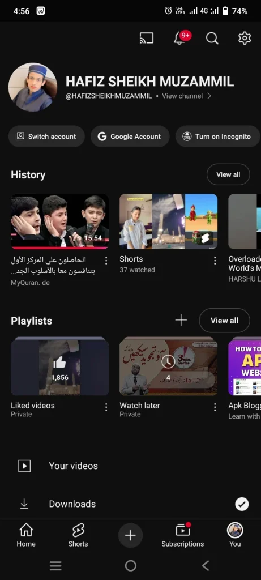The width and height of the screenshot is (261, 580).
Task: Open Subscriptions tab
Action: [x=183, y=535]
